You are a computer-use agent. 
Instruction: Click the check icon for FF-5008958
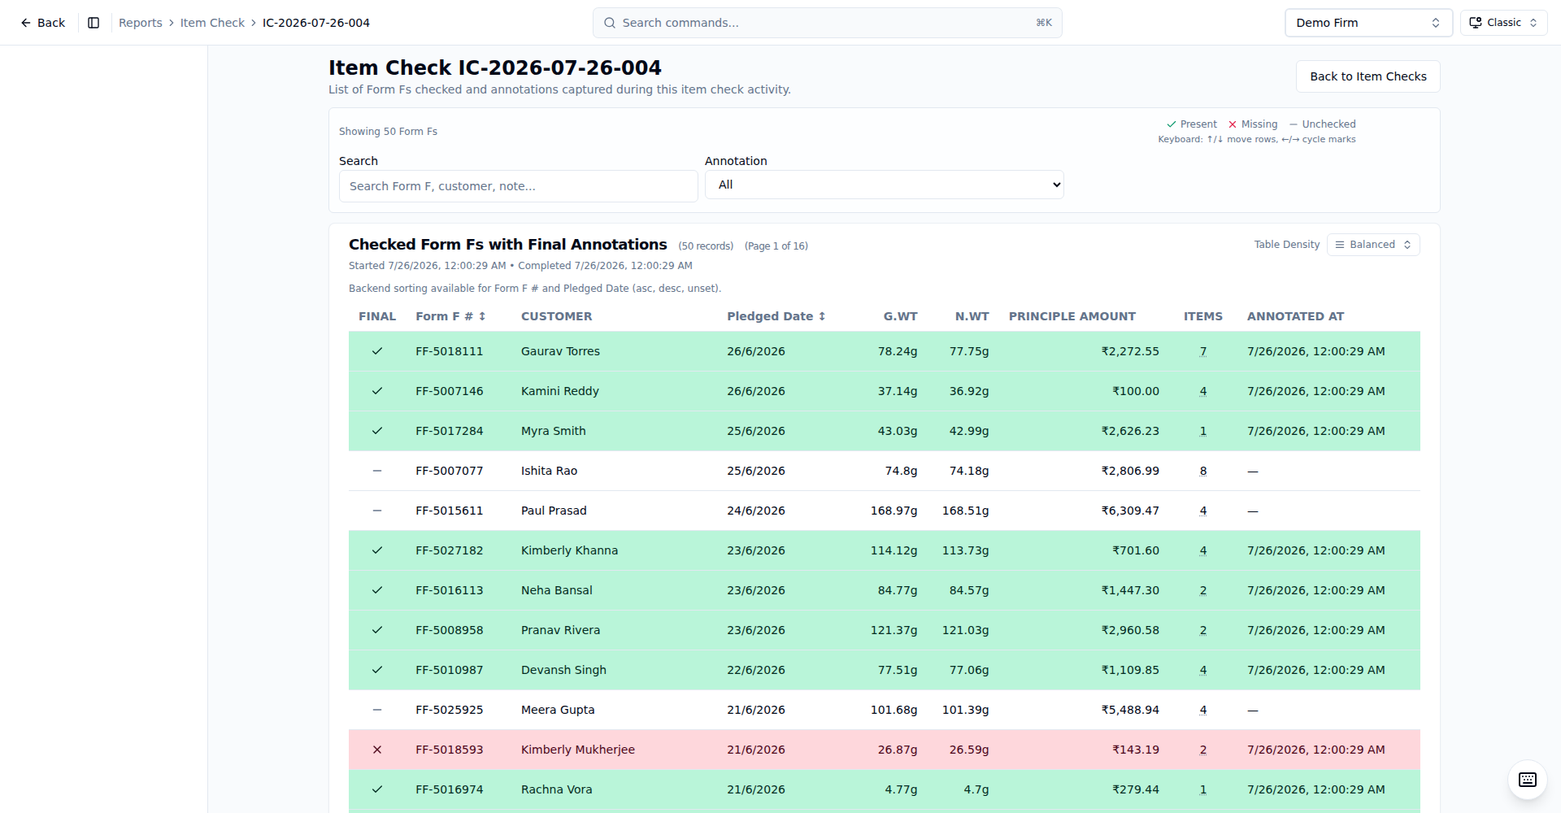[x=377, y=630]
